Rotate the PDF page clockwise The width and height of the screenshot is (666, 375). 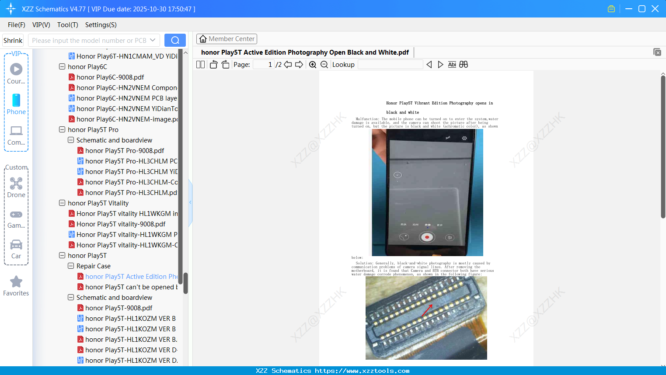(225, 65)
